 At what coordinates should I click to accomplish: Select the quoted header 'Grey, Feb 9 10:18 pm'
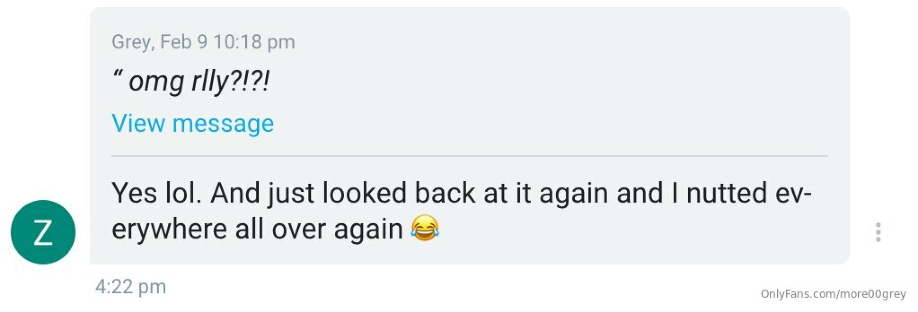pos(203,42)
